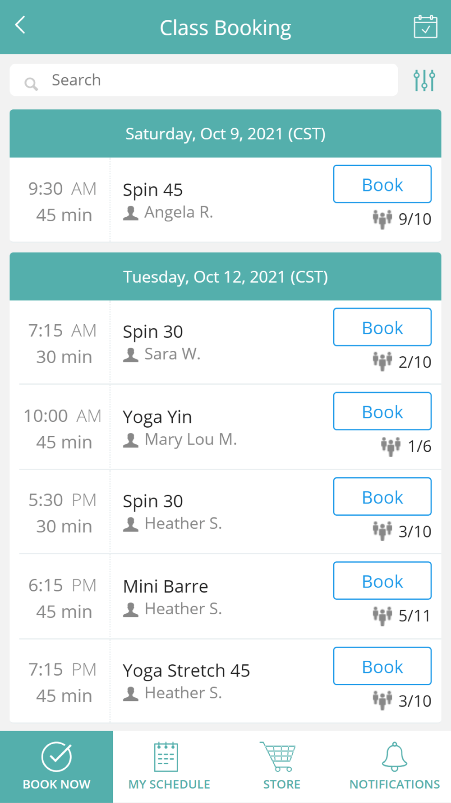Book the Yoga Yin class
This screenshot has height=803, width=451.
click(382, 411)
